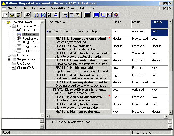Open Word via the blue W toolbar icon
174x136 pixels.
tap(96, 15)
